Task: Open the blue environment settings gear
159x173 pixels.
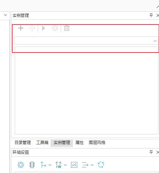Action: [x=21, y=165]
